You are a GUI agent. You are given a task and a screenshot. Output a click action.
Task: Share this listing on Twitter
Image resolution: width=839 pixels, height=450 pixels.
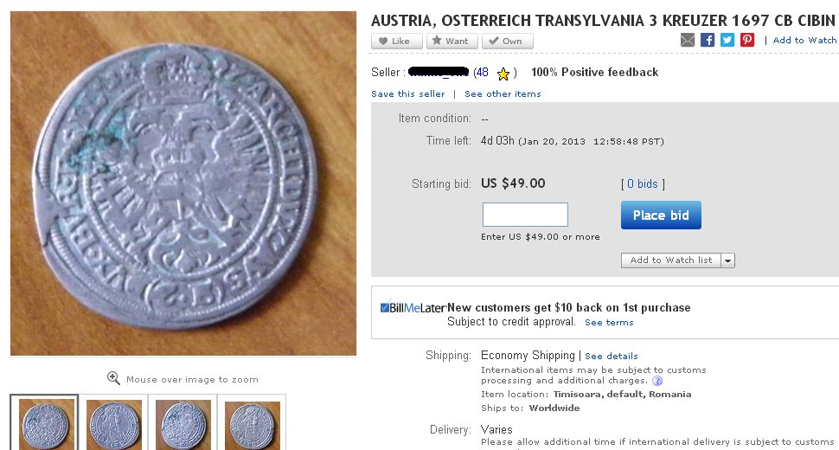click(x=727, y=40)
